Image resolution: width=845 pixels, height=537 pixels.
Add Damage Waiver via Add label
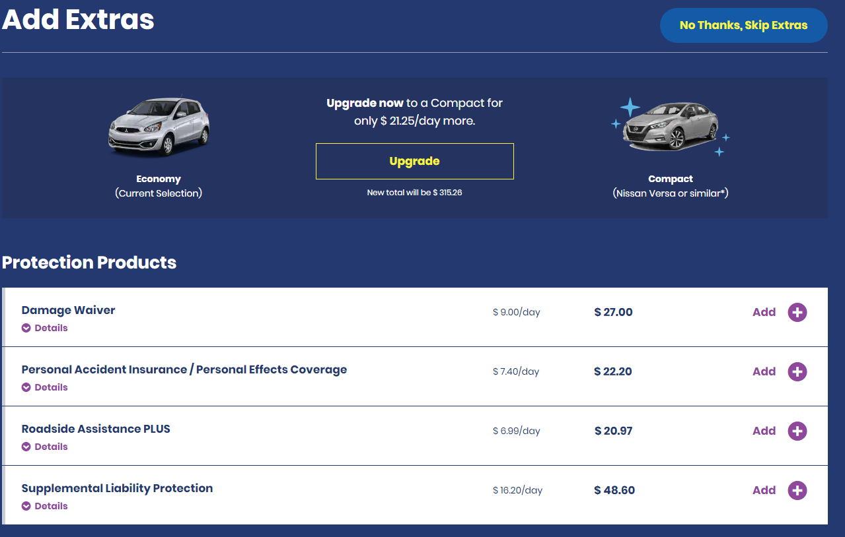click(764, 312)
